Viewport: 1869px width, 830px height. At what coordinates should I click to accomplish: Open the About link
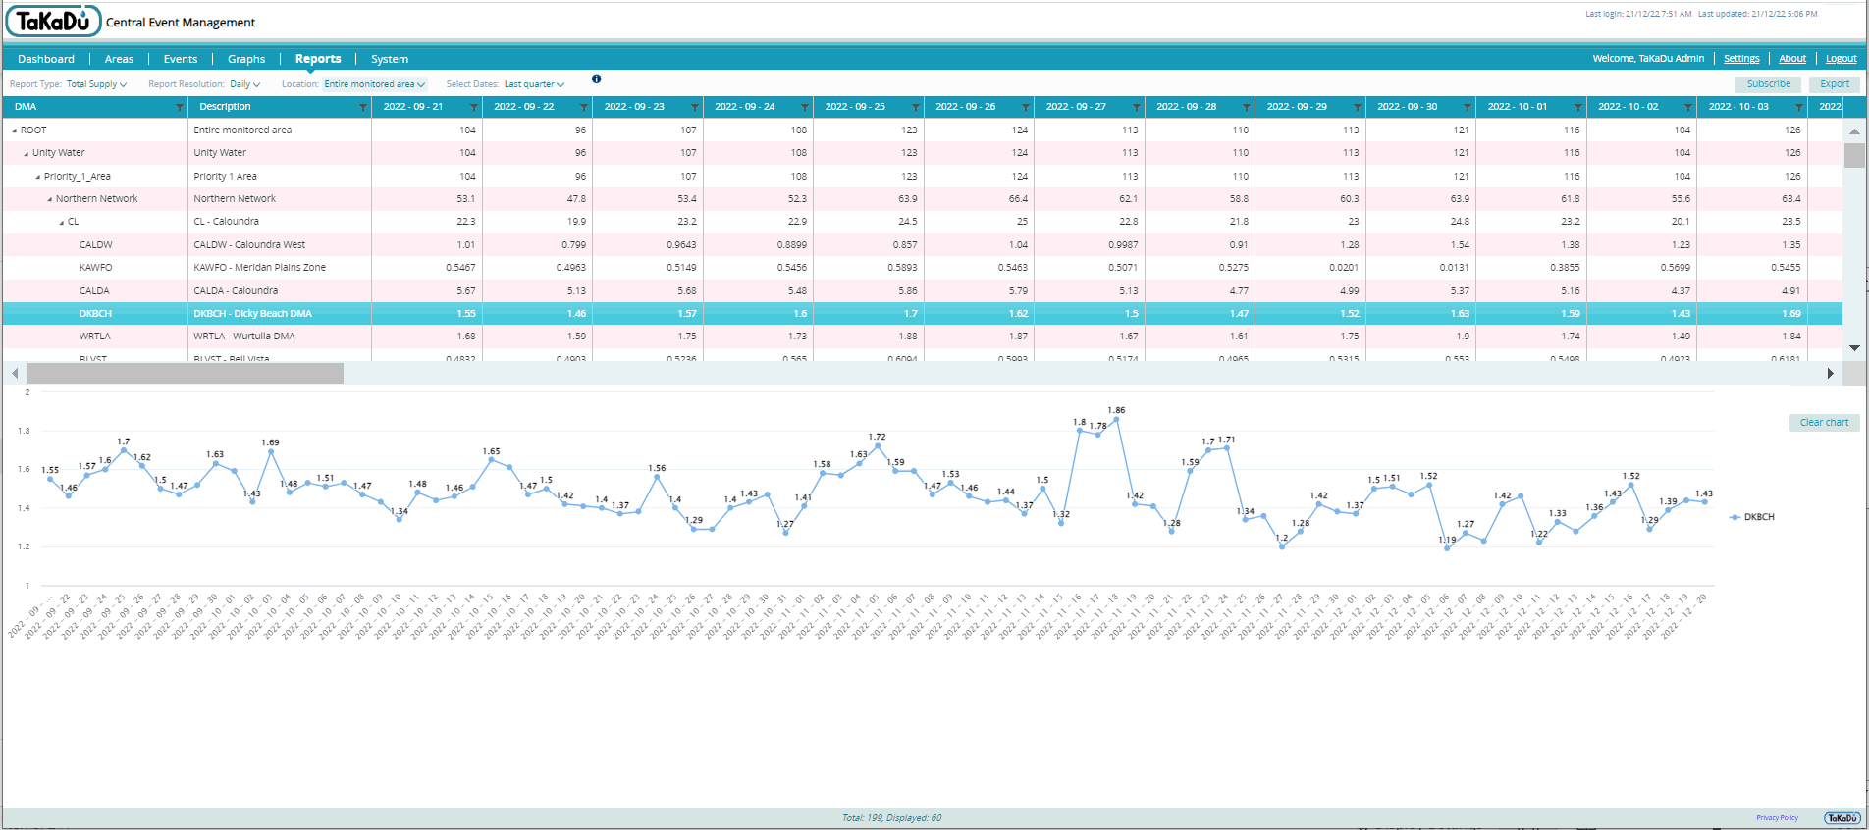tap(1792, 59)
